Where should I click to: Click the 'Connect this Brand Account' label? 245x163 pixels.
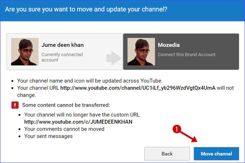tap(187, 54)
